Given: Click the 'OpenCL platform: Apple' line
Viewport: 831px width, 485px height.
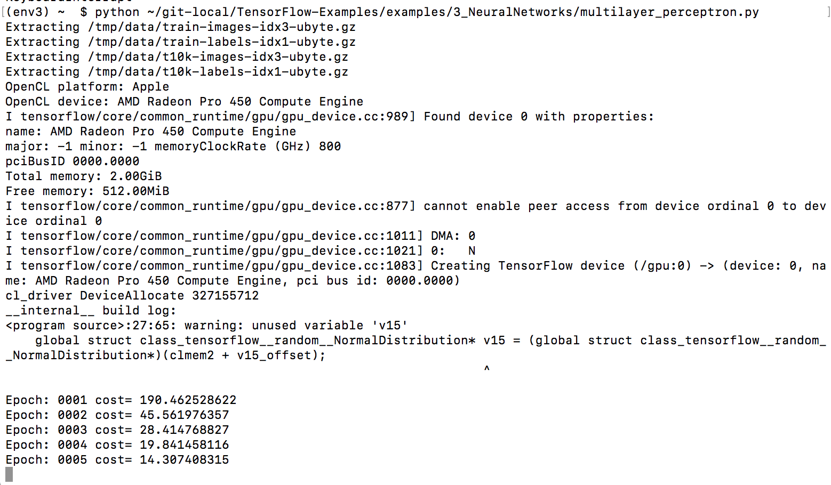Looking at the screenshot, I should 87,87.
